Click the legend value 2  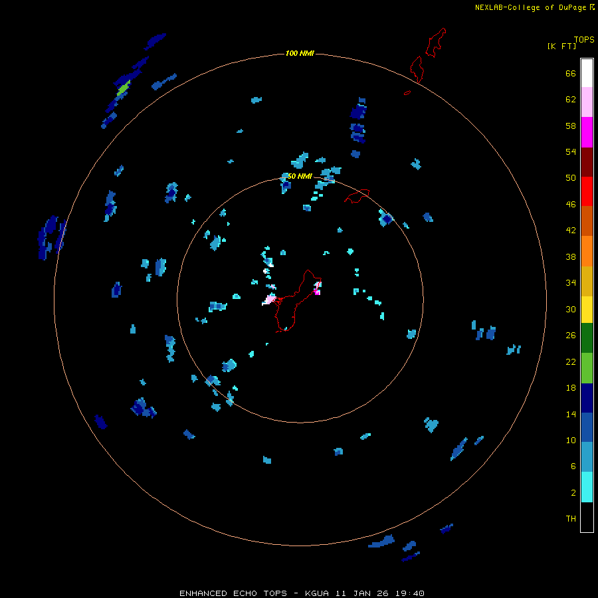(x=573, y=493)
